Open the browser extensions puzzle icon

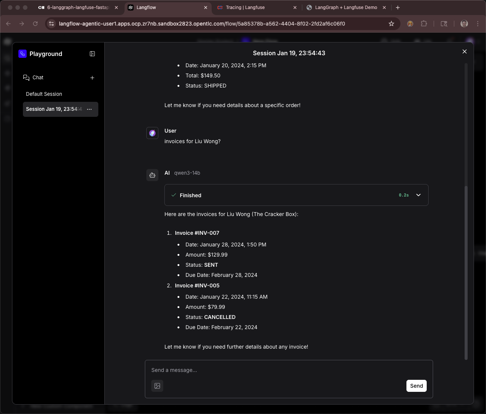[424, 24]
